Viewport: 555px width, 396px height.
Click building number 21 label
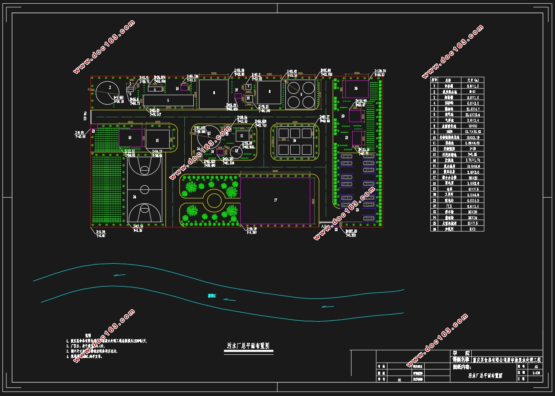pyautogui.click(x=346, y=138)
